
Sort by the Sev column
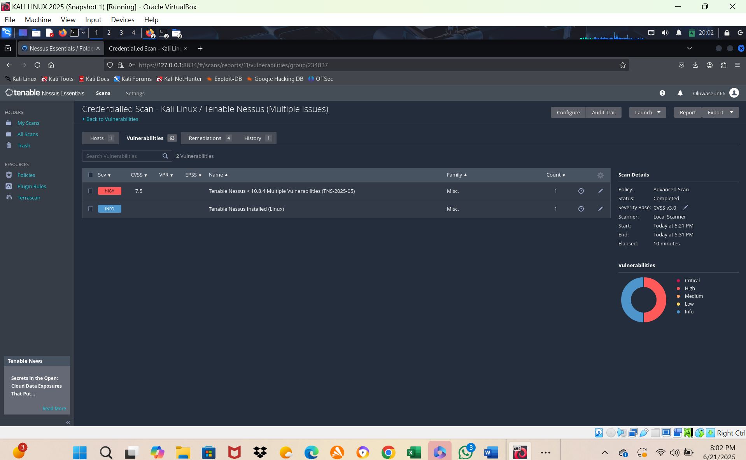[104, 175]
